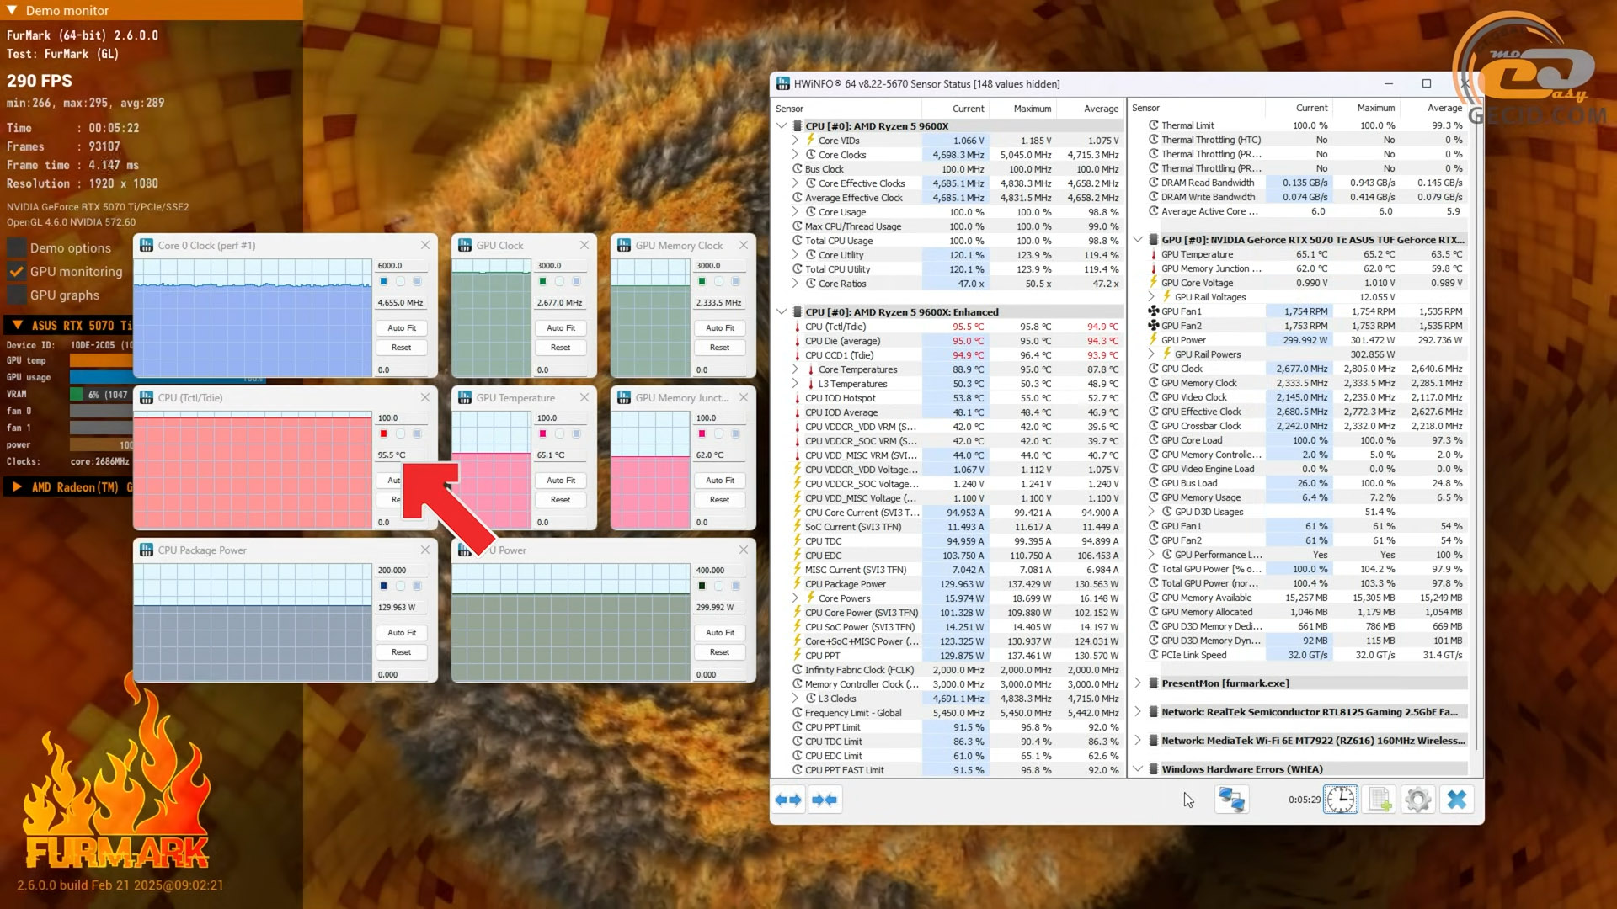Click the title icon of Core 0 Clock graph window
The width and height of the screenshot is (1617, 909).
point(147,245)
